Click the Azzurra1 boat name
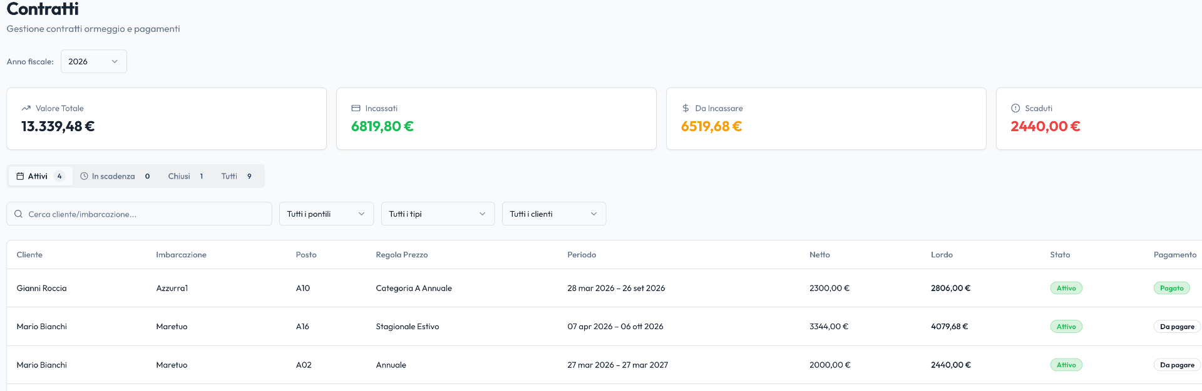The width and height of the screenshot is (1202, 391). click(x=172, y=288)
